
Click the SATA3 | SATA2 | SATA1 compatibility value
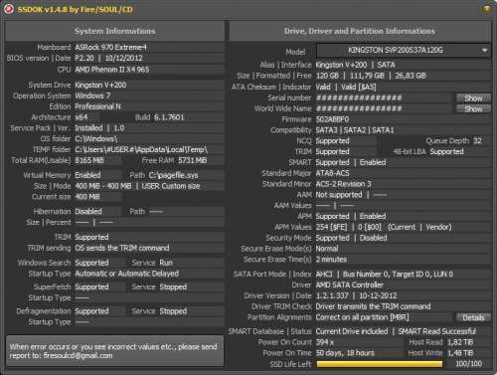pyautogui.click(x=355, y=130)
